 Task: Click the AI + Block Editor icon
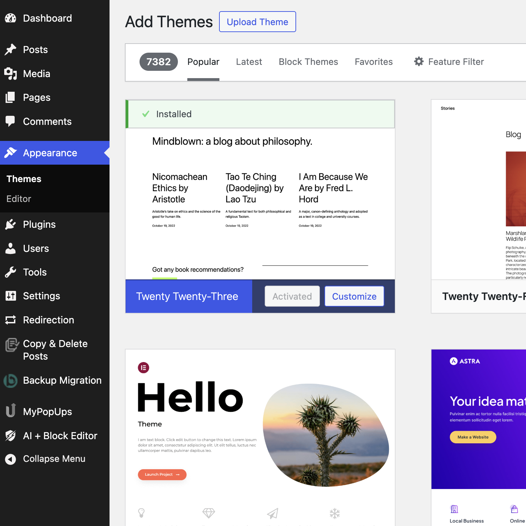10,436
